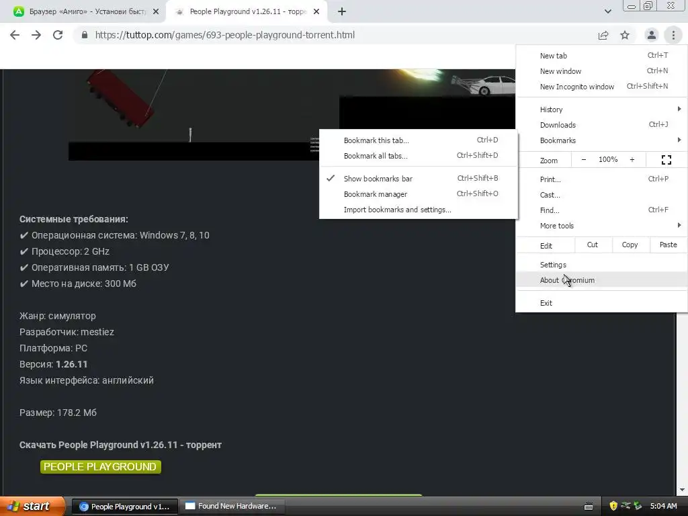Expand the Bookmarks submenu entry
The image size is (688, 516).
tap(601, 140)
